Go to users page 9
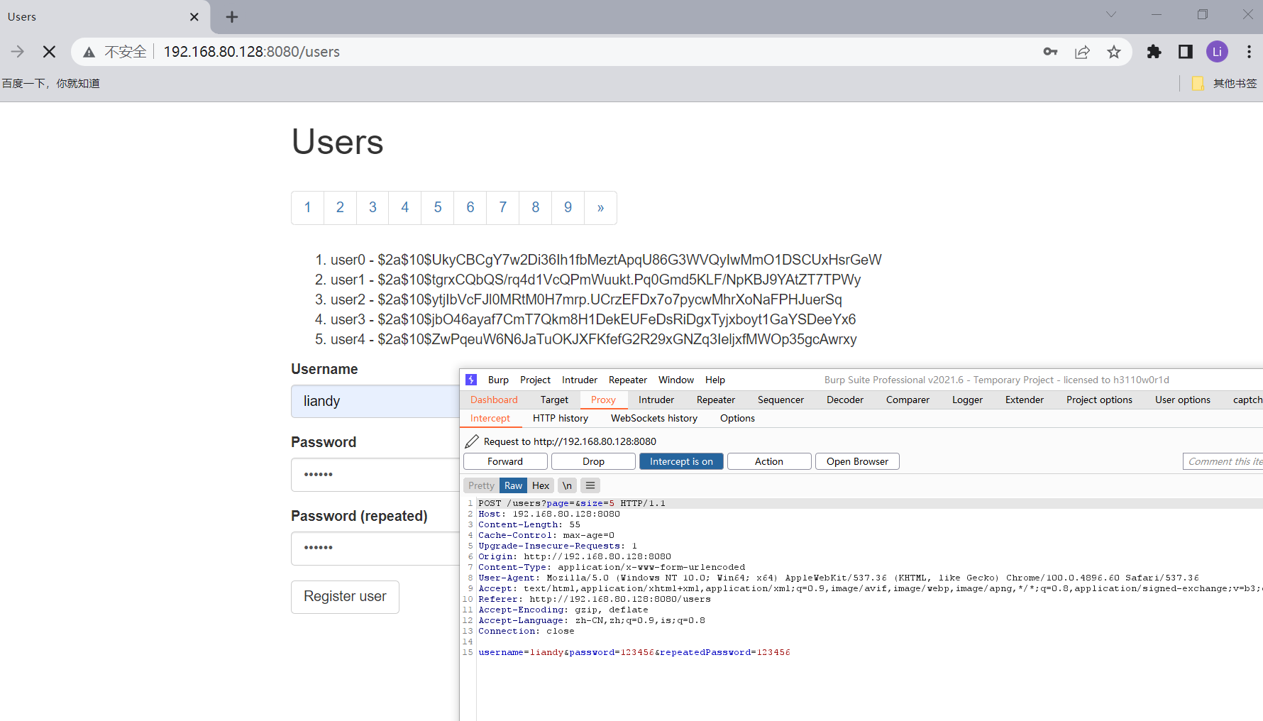Image resolution: width=1263 pixels, height=721 pixels. pos(568,207)
